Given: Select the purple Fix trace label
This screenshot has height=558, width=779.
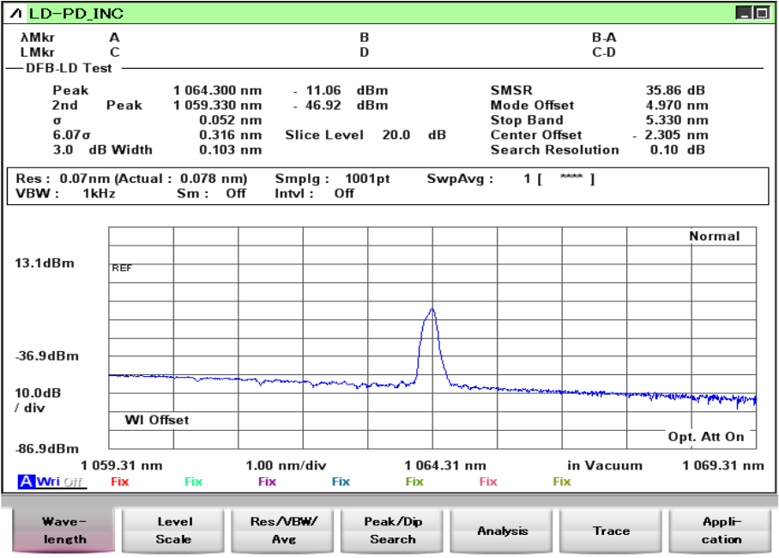Looking at the screenshot, I should pos(268,482).
